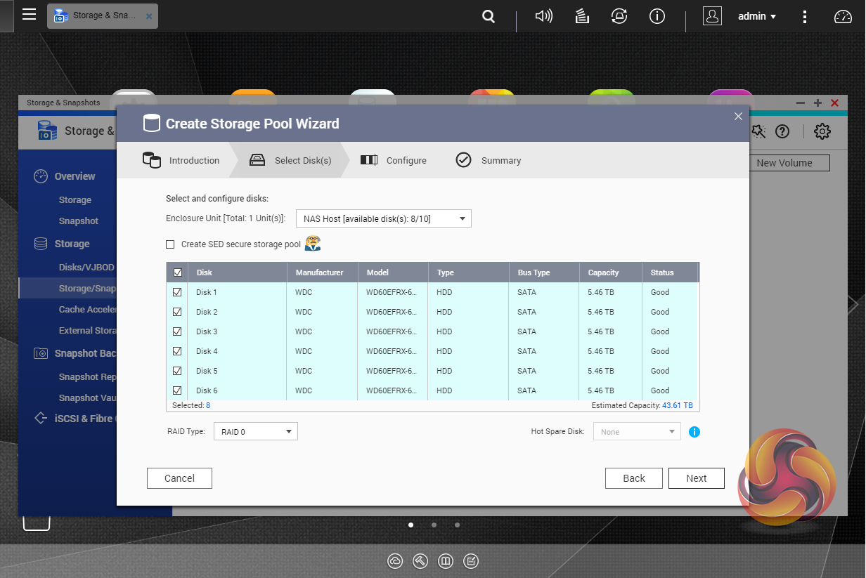Image resolution: width=866 pixels, height=578 pixels.
Task: Uncheck Disk 3 checkbox
Action: [x=177, y=331]
